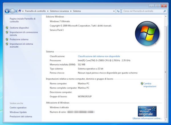Click the Cerca nel Pannello di controllo field

click(142, 11)
